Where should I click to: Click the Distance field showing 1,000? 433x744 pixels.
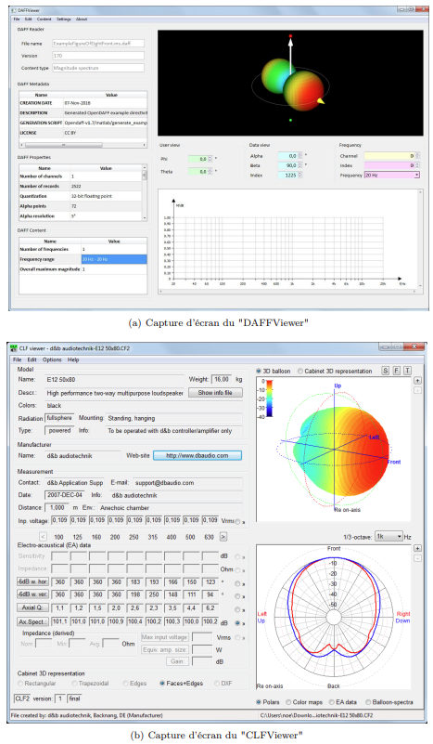click(57, 507)
